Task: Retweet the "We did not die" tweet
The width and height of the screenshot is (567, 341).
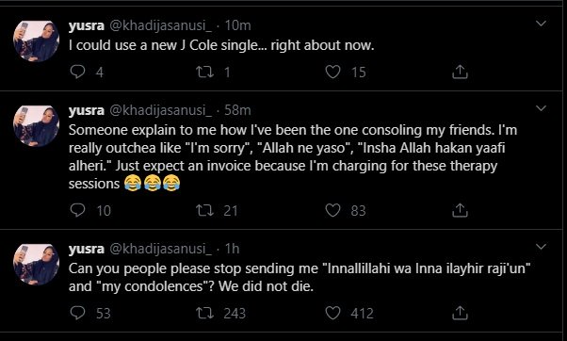Action: coord(204,313)
